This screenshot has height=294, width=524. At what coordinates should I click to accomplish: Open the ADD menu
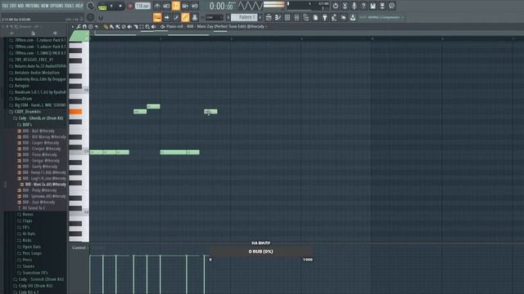tap(20, 6)
